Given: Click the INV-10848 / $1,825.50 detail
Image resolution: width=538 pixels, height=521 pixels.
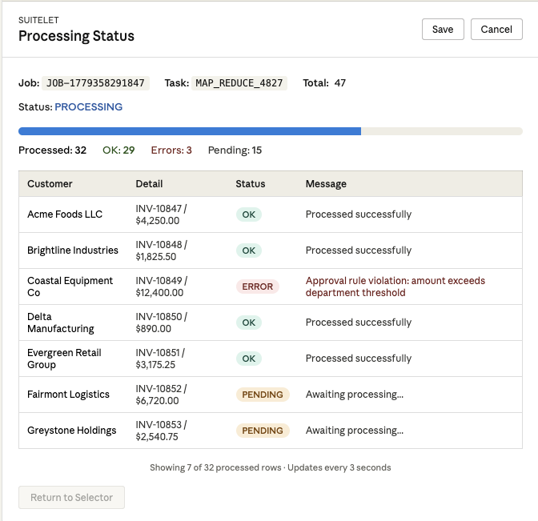Looking at the screenshot, I should [161, 250].
